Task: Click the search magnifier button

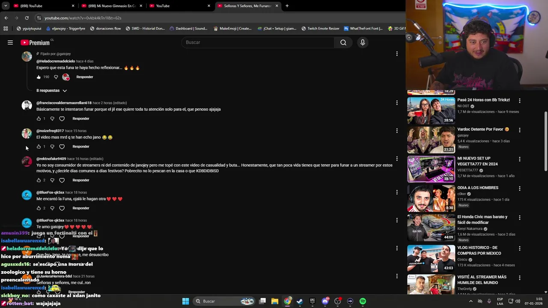Action: (343, 42)
